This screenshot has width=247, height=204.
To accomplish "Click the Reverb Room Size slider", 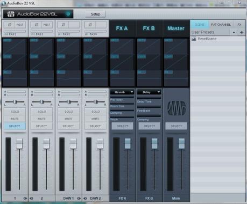I will pos(122,104).
